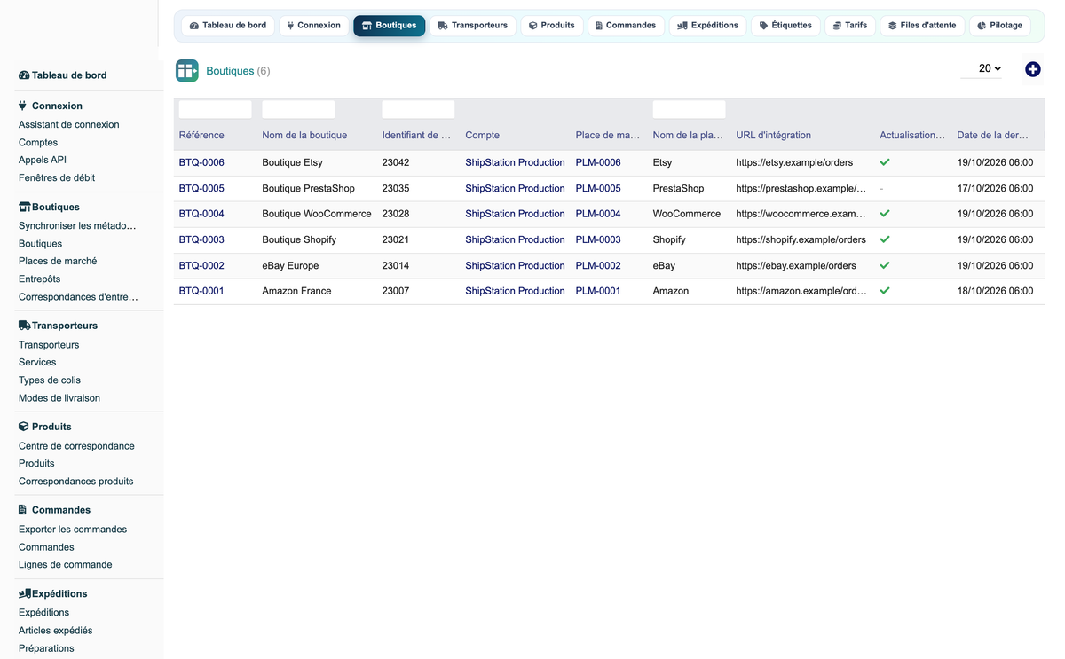
Task: Open marketplace link PLM-0004
Action: click(598, 214)
